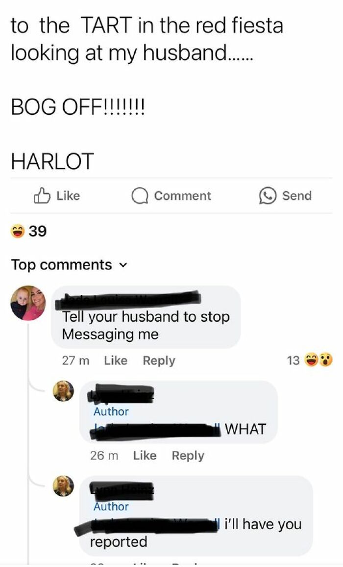View the laughing emoji reaction on first comment
The width and height of the screenshot is (343, 567).
pos(312,360)
